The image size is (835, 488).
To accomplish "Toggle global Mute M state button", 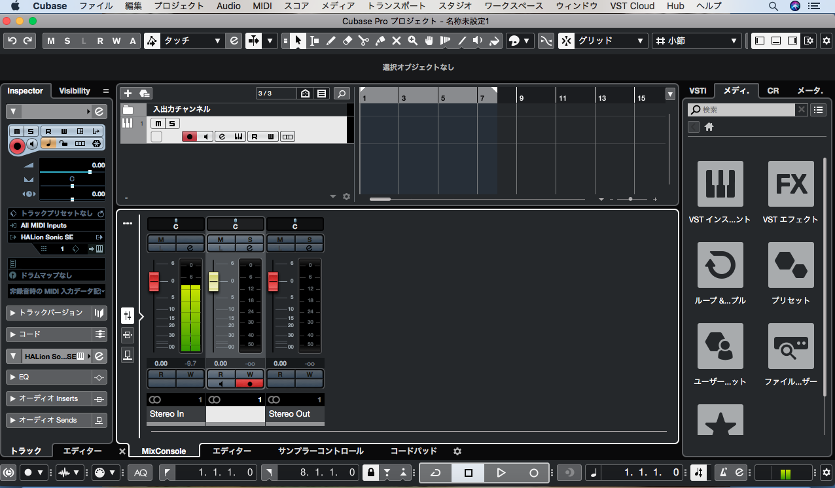I will pyautogui.click(x=52, y=41).
